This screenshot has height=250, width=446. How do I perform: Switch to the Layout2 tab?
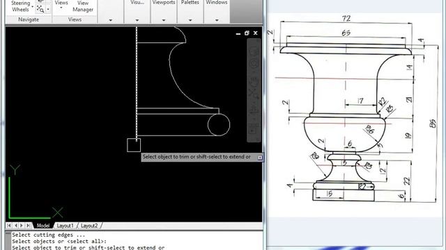tap(89, 226)
